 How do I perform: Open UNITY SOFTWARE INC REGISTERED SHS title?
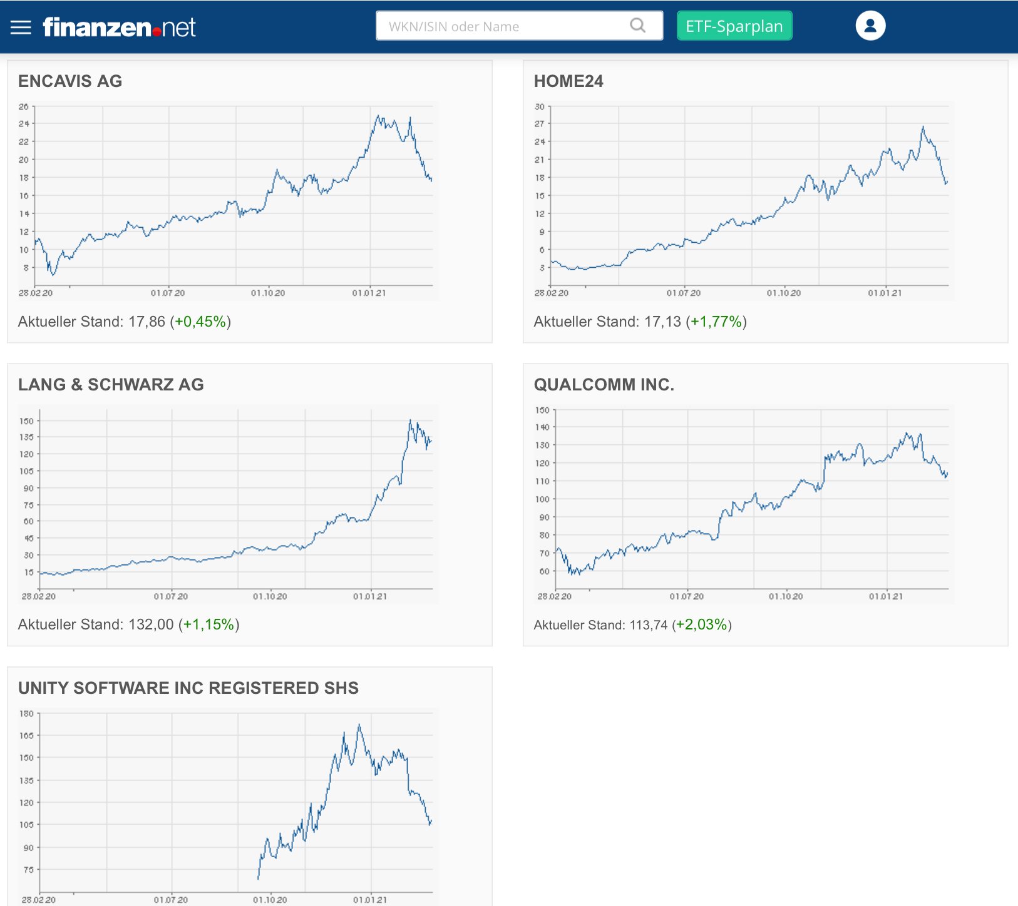click(188, 688)
